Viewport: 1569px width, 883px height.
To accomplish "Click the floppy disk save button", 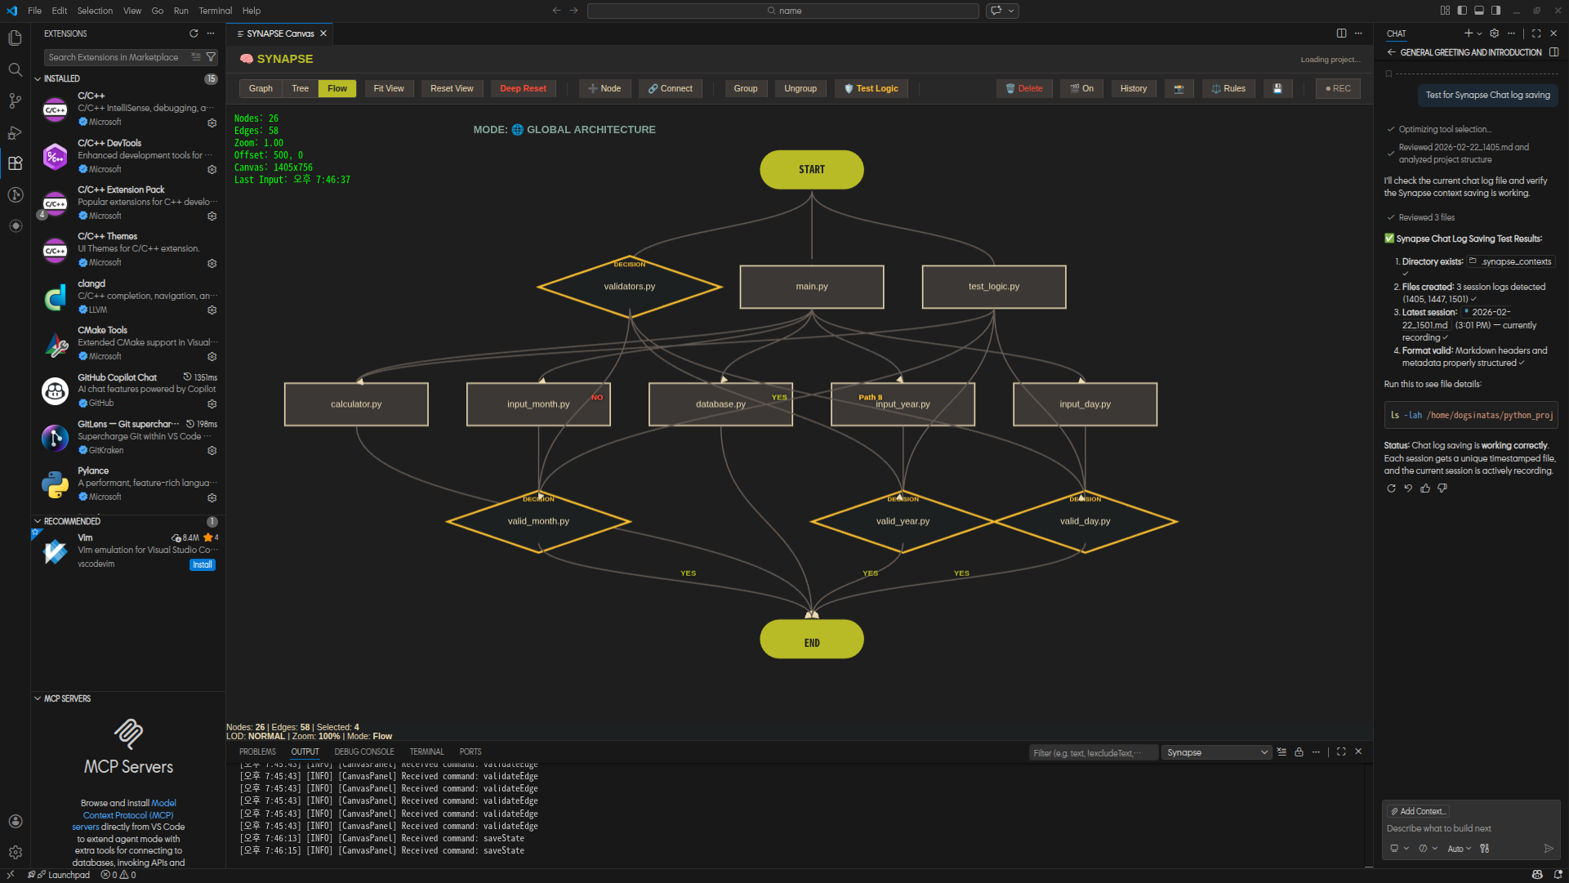I will coord(1277,88).
